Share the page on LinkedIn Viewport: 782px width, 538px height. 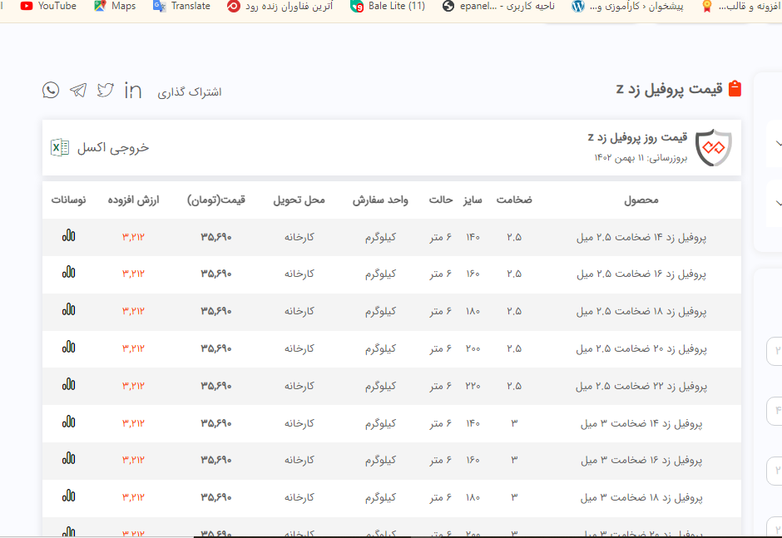click(133, 91)
